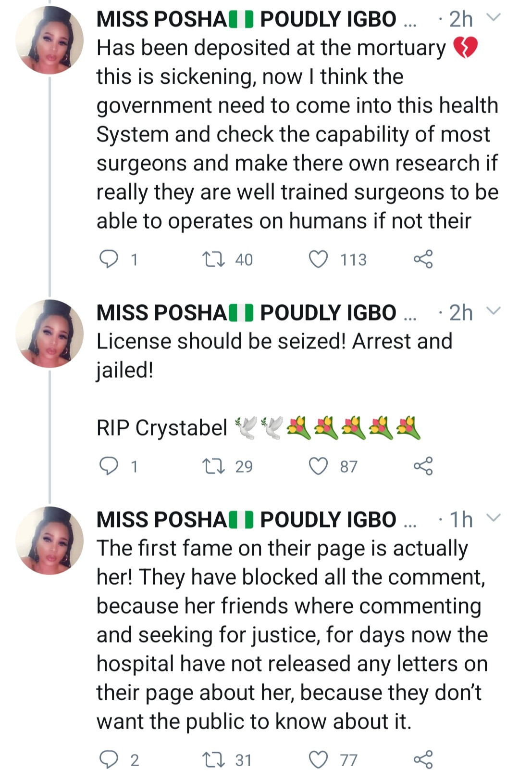Like the tweet with 113 likes
This screenshot has height=771, width=519.
coord(318,259)
